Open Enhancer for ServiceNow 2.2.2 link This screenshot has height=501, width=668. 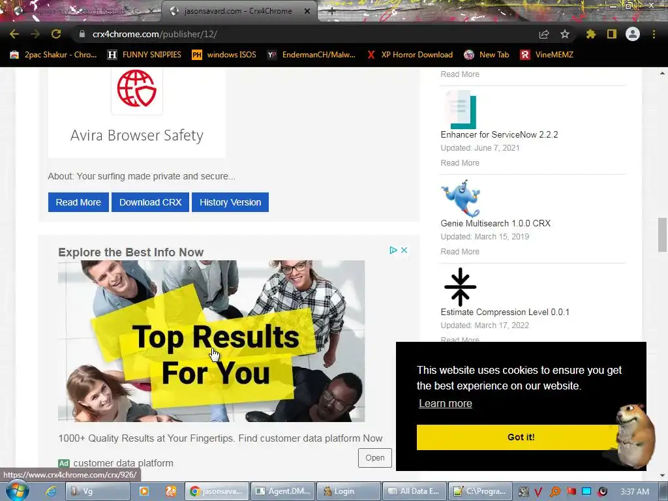(x=499, y=134)
